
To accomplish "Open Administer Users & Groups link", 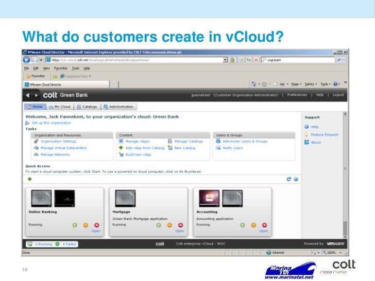I will tap(245, 142).
